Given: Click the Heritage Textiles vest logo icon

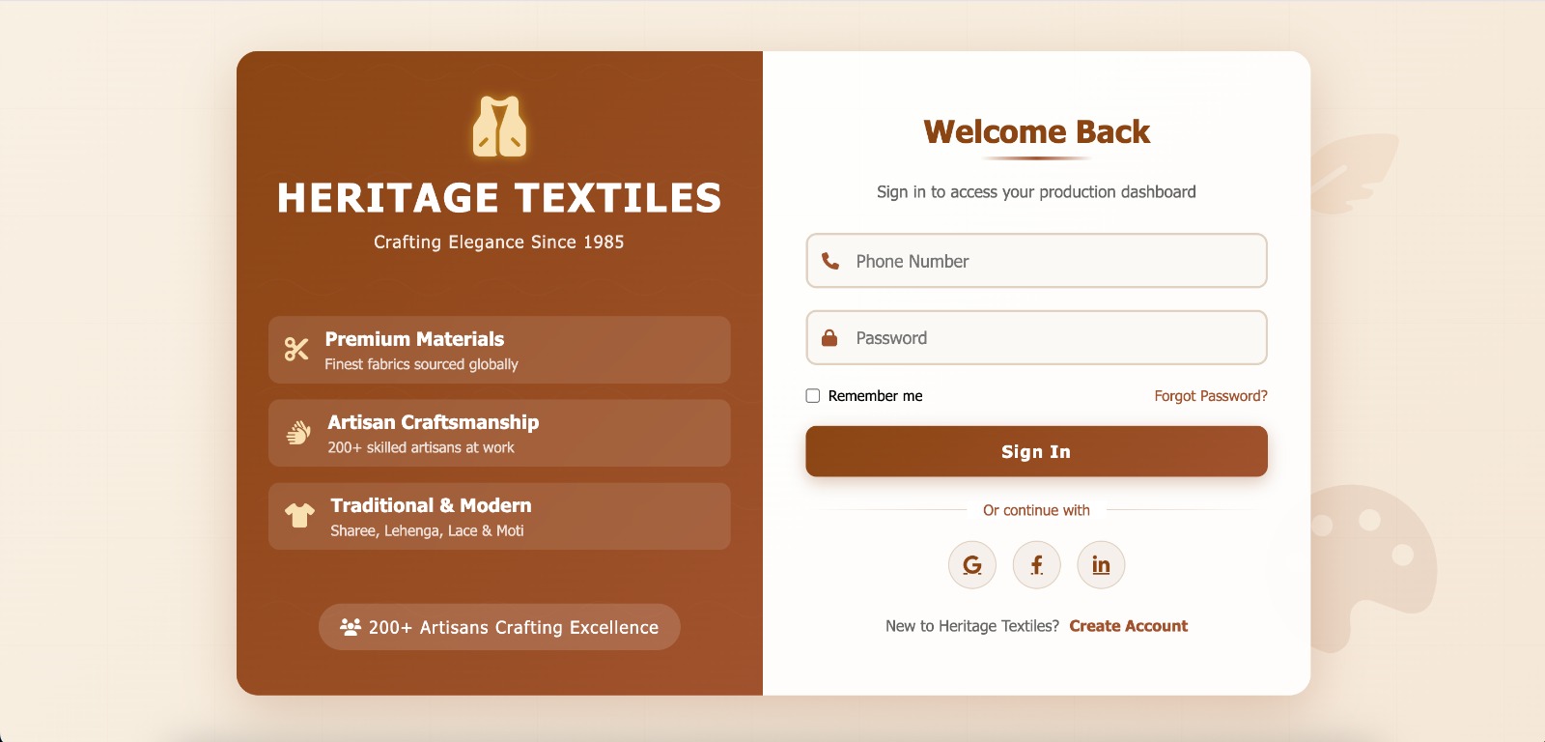Looking at the screenshot, I should tap(499, 127).
